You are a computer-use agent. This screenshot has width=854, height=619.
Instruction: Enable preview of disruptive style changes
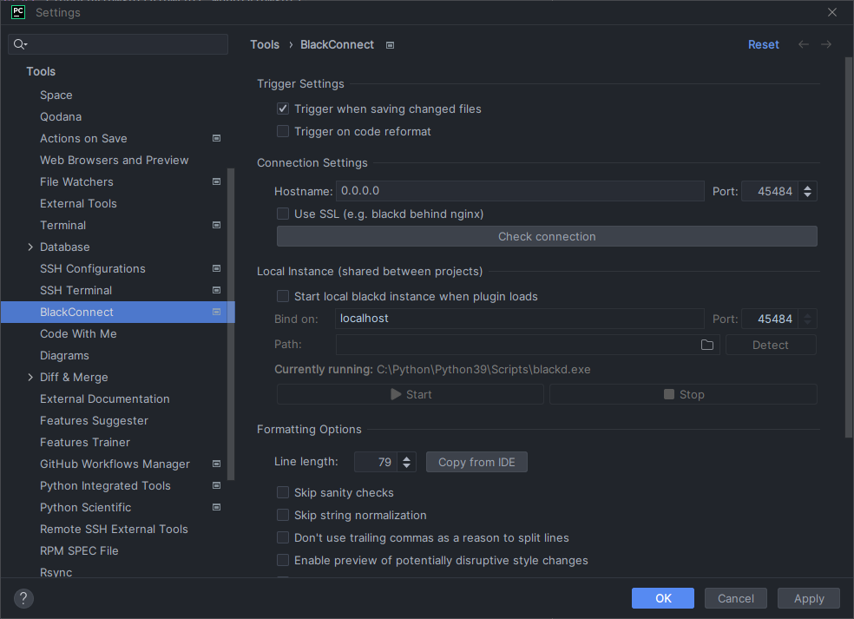(x=283, y=560)
